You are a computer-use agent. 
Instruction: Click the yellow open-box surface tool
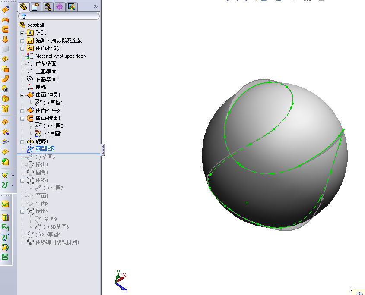pyautogui.click(x=5, y=99)
